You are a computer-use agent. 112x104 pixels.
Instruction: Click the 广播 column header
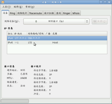48,34
